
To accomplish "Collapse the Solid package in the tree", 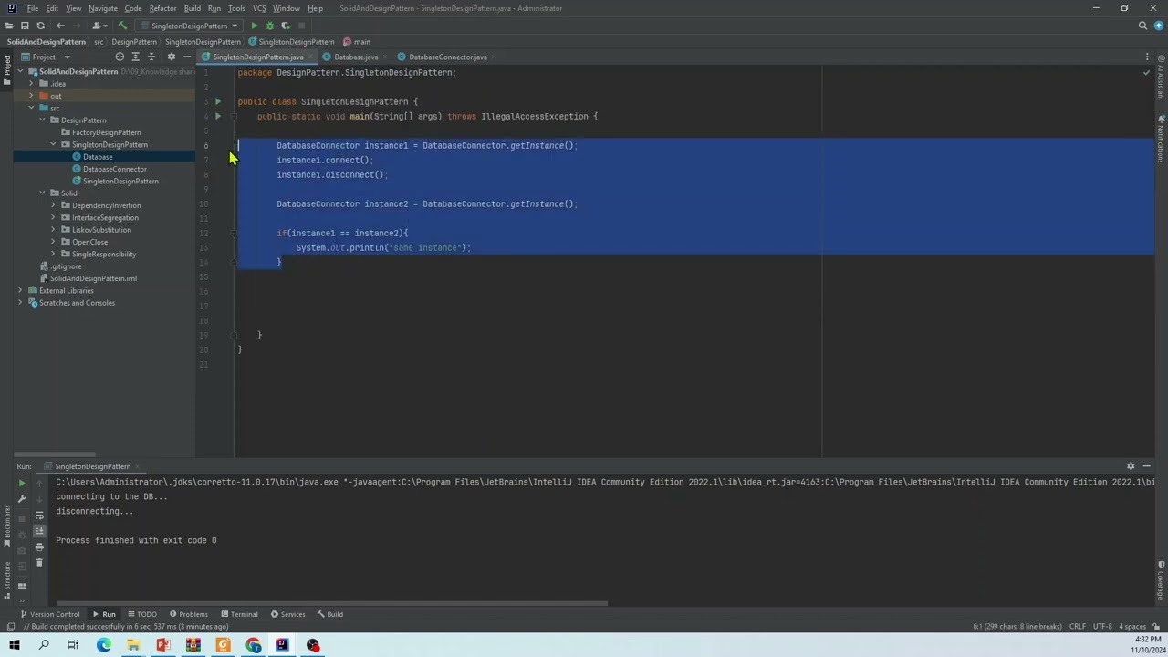I will coord(43,193).
